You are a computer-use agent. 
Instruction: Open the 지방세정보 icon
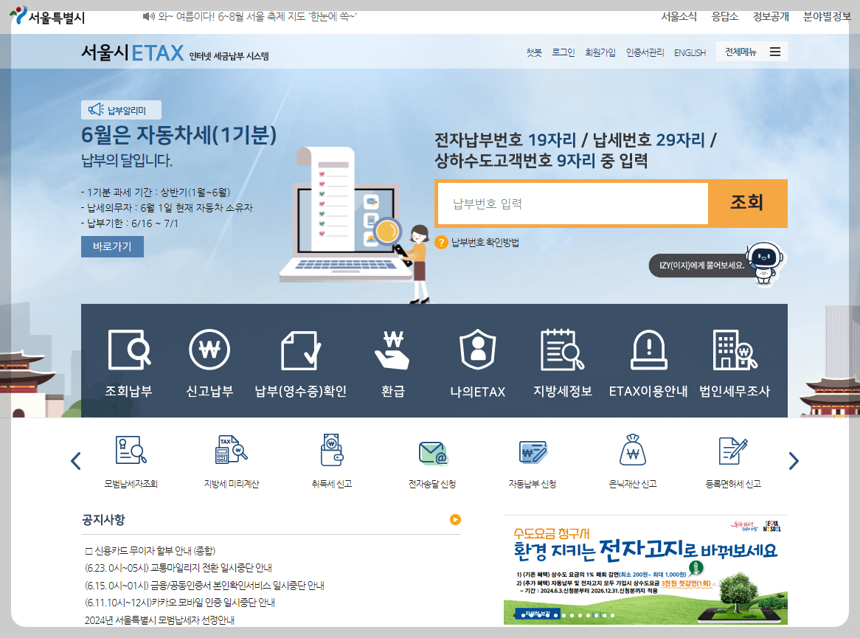562,350
